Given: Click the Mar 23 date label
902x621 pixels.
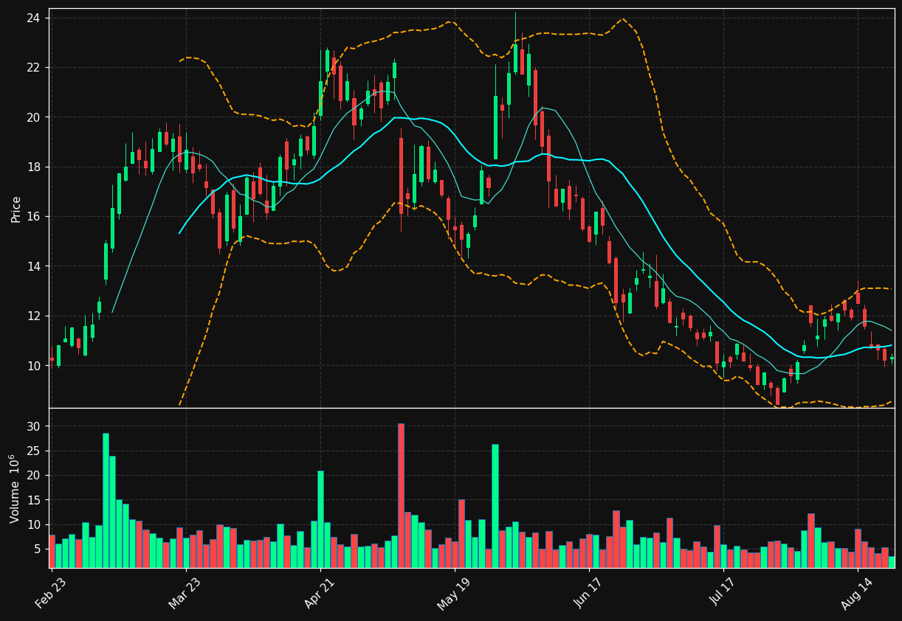Looking at the screenshot, I should tap(186, 593).
